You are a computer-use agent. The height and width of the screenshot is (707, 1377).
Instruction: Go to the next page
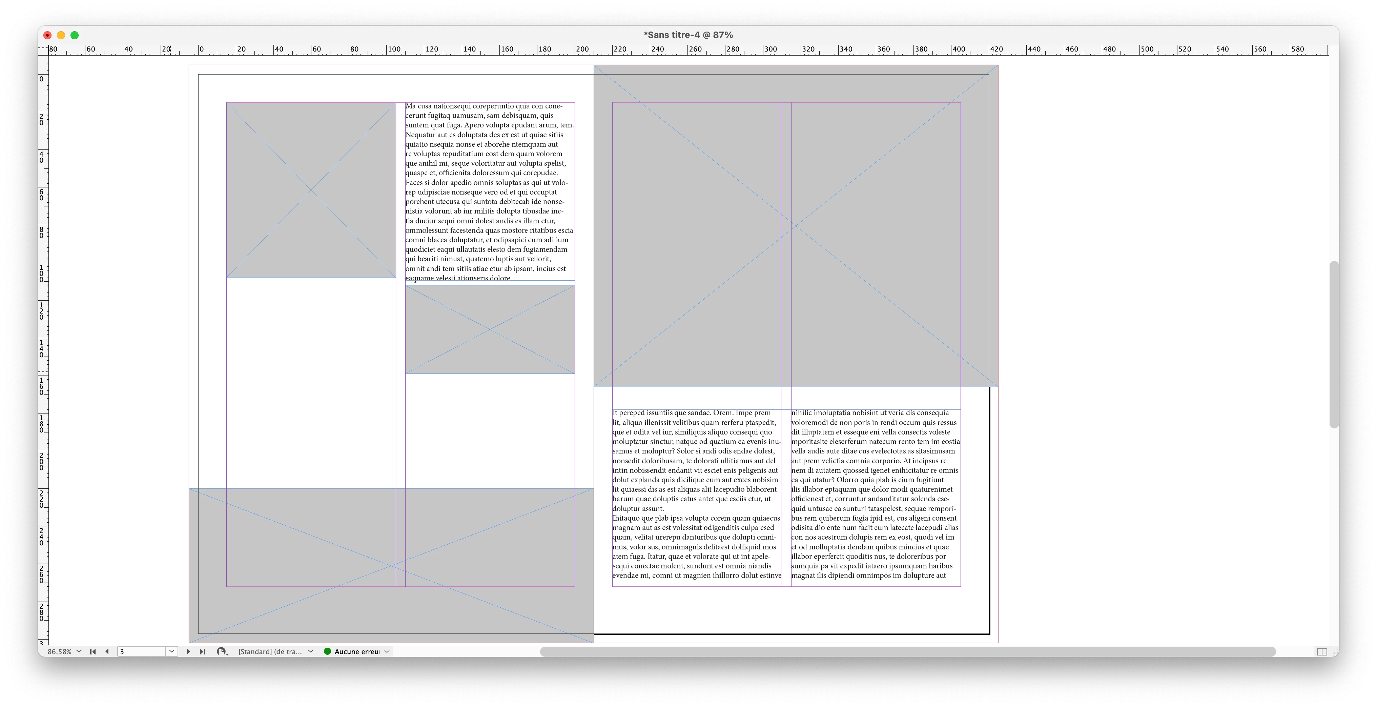tap(188, 651)
